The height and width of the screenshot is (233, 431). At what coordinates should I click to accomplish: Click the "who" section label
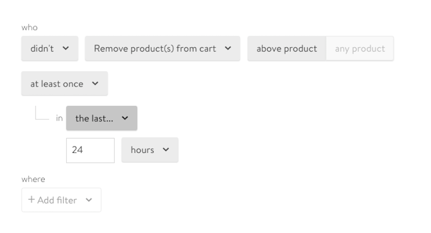coord(30,27)
